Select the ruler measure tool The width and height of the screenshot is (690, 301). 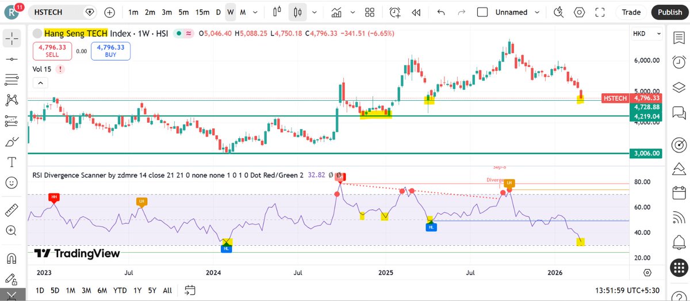[11, 210]
